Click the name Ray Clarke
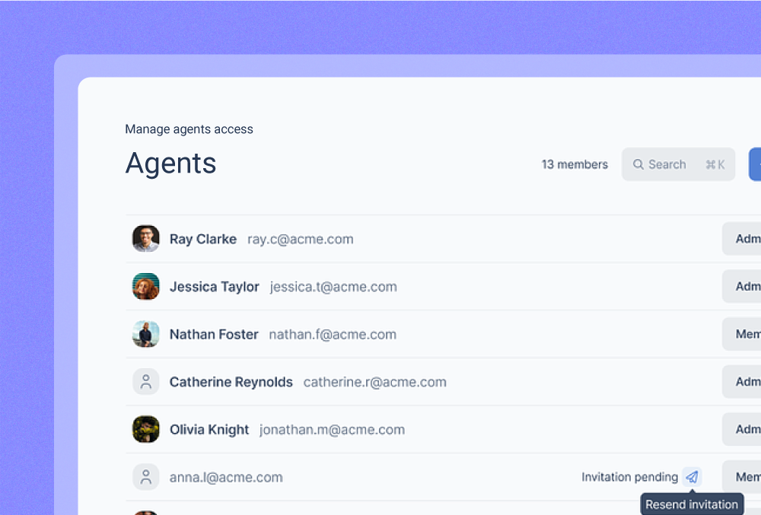Viewport: 761px width, 515px height. 202,239
